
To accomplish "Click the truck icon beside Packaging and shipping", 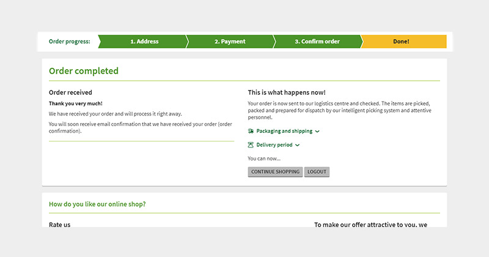I will click(x=251, y=131).
